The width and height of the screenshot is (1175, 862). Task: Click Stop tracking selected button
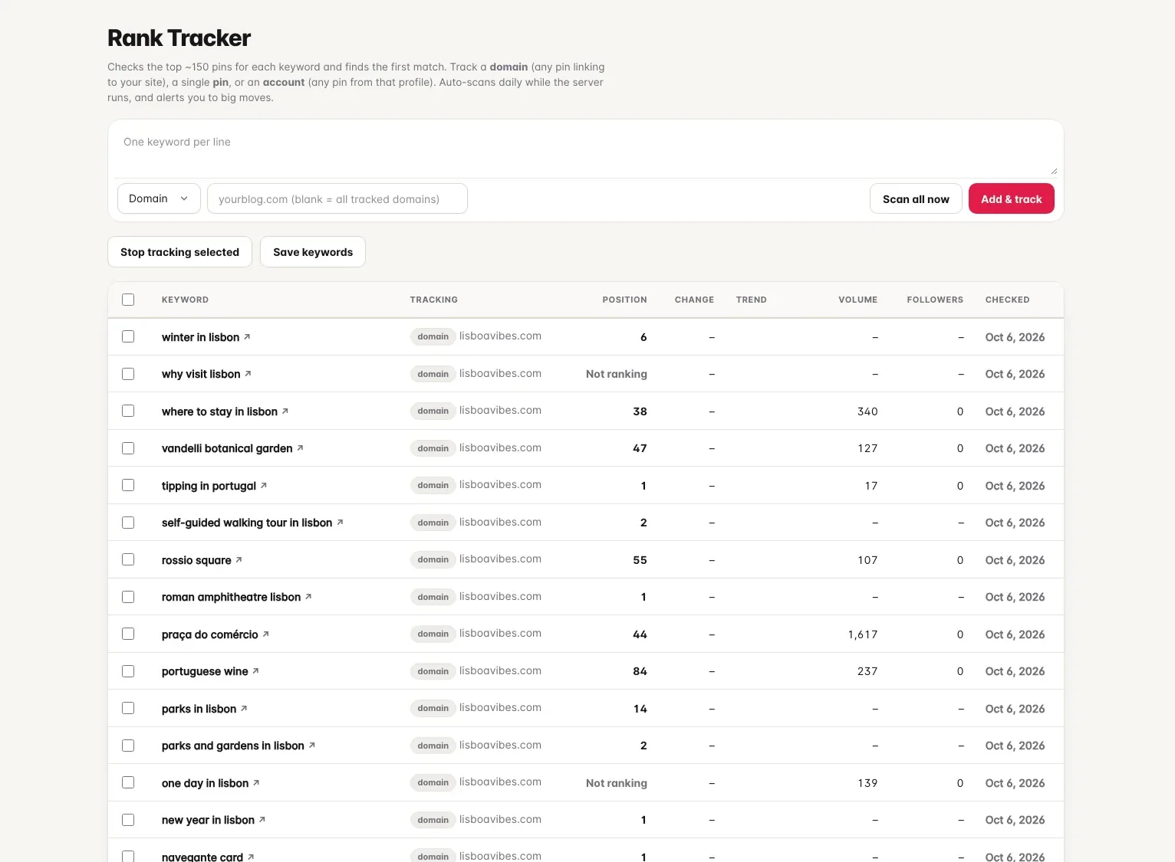pyautogui.click(x=179, y=252)
